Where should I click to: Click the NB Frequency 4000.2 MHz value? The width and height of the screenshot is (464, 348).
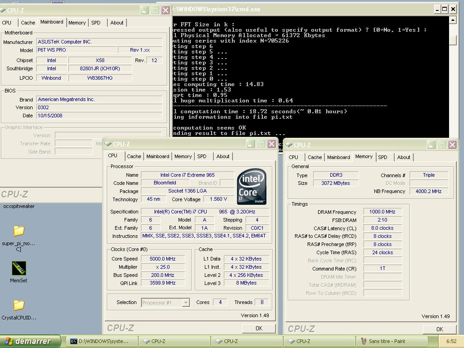[x=429, y=191]
